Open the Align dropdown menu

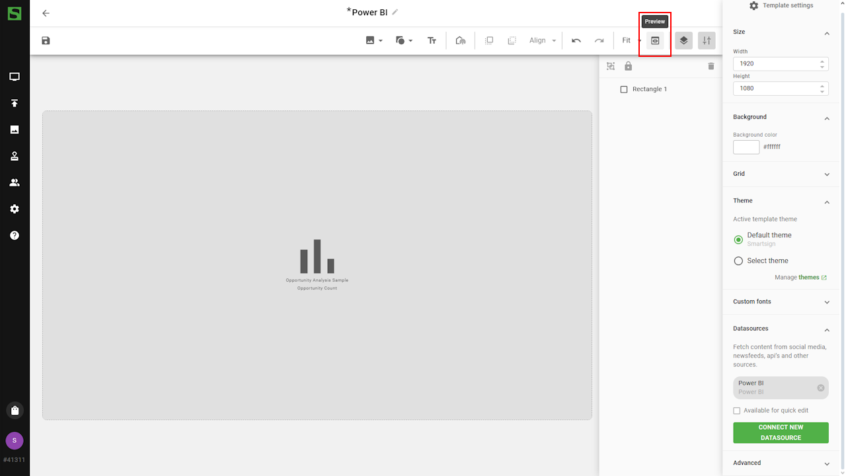point(543,41)
